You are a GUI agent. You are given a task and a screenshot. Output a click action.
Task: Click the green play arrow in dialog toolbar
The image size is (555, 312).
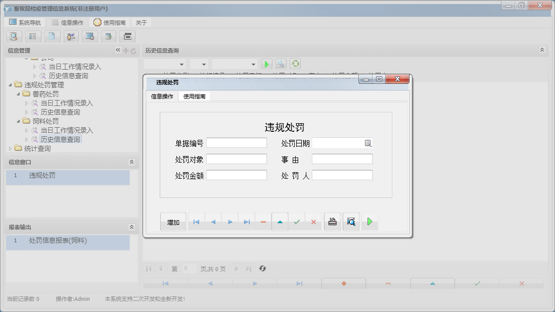click(x=369, y=222)
